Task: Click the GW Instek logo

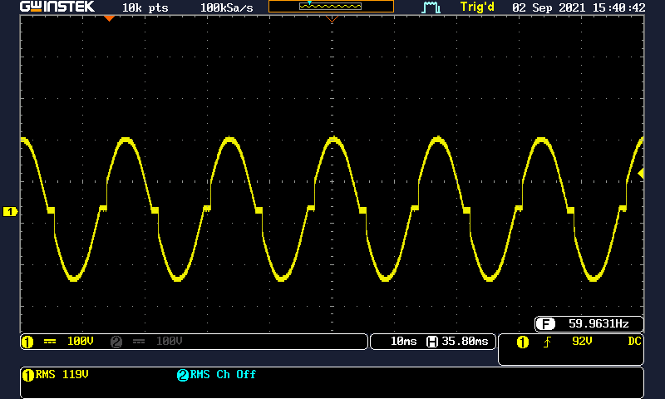Action: pyautogui.click(x=57, y=7)
